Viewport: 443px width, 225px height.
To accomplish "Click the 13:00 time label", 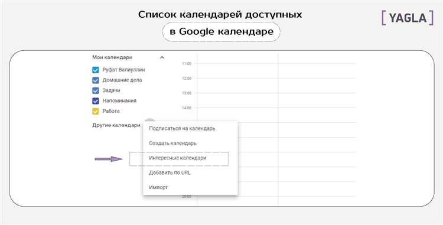I will pos(187,93).
